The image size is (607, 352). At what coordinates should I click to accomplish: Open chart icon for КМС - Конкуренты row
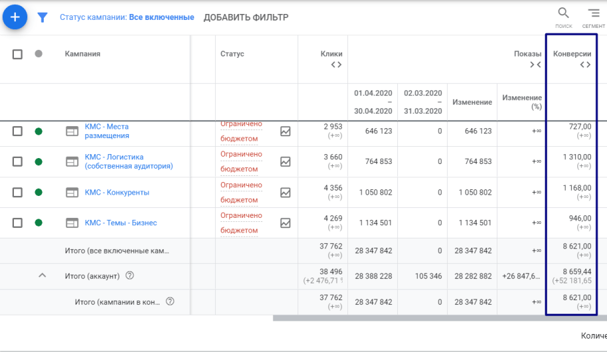click(x=286, y=193)
